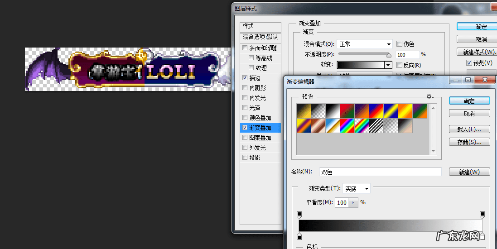This screenshot has height=249, width=497.
Task: Open the 外发光 settings row
Action: pyautogui.click(x=260, y=147)
